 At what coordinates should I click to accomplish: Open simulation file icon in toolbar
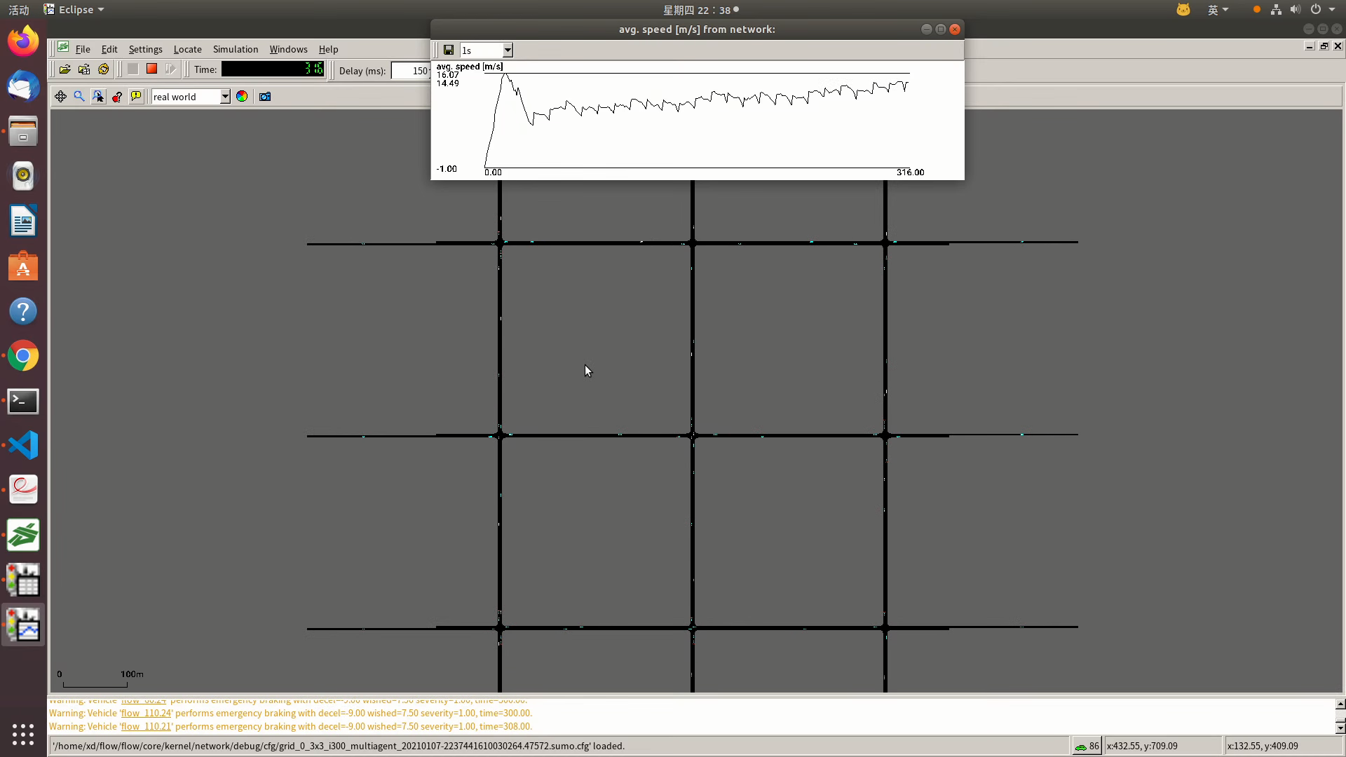point(64,69)
